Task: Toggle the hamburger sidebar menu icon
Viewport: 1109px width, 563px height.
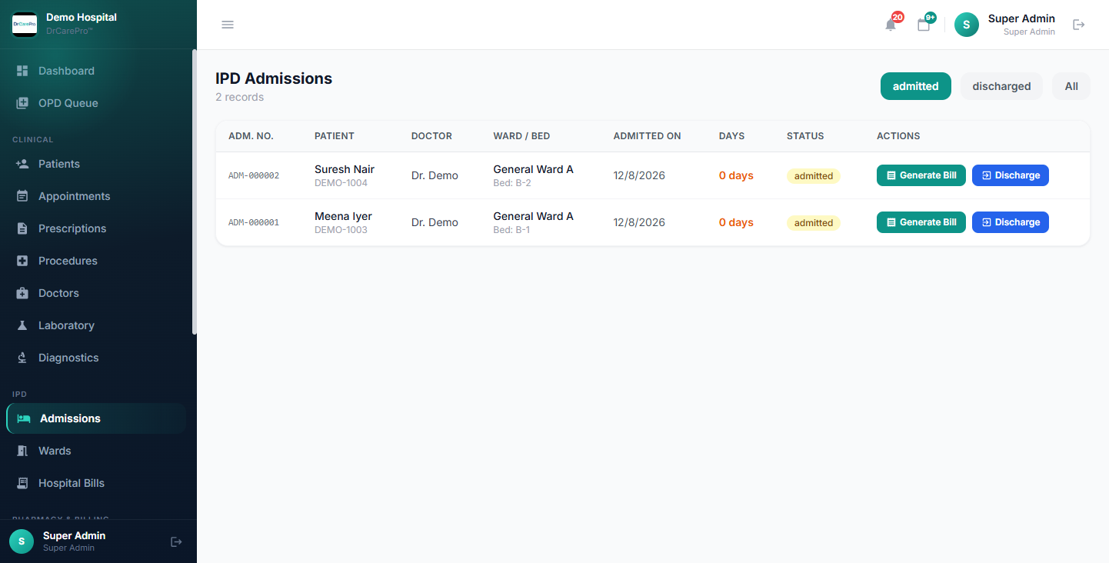Action: click(x=228, y=25)
